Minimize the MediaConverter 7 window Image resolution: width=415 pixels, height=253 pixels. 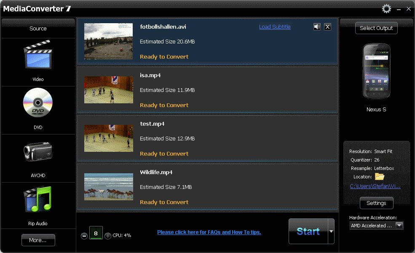click(x=399, y=9)
